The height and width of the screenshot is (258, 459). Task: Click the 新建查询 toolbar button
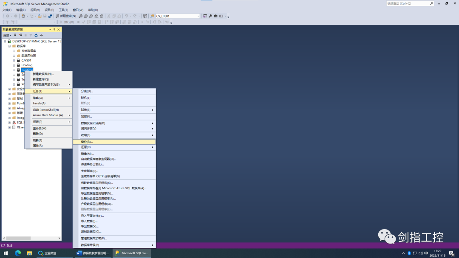[66, 16]
